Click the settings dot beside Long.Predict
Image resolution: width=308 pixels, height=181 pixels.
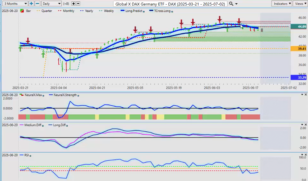coord(144,12)
